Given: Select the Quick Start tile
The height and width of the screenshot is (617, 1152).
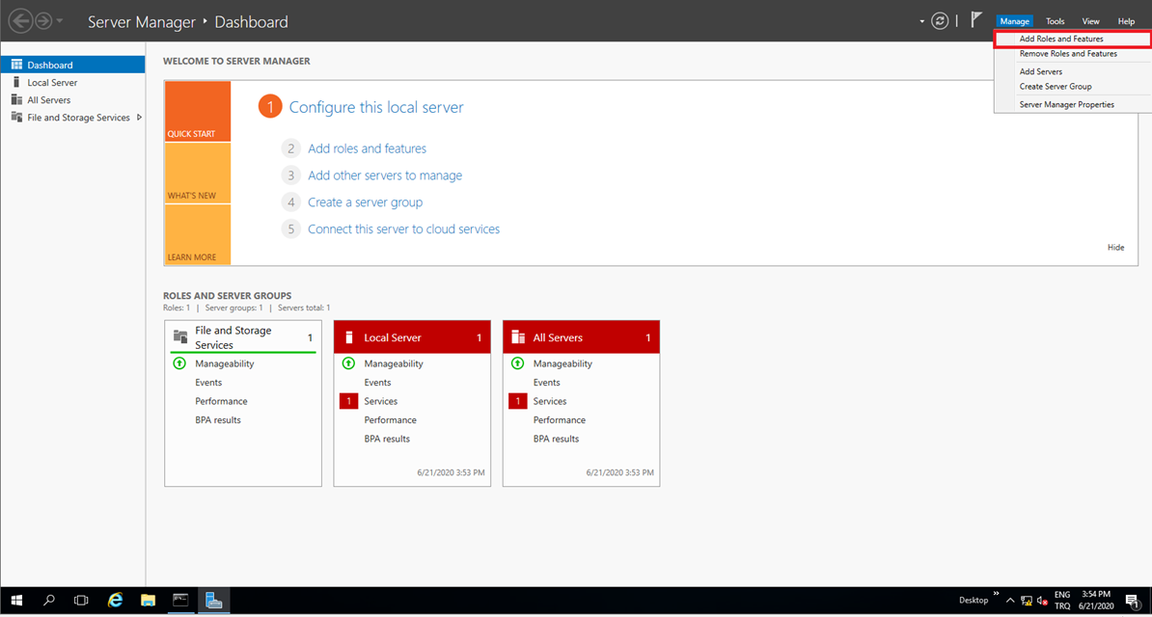Looking at the screenshot, I should click(x=198, y=112).
